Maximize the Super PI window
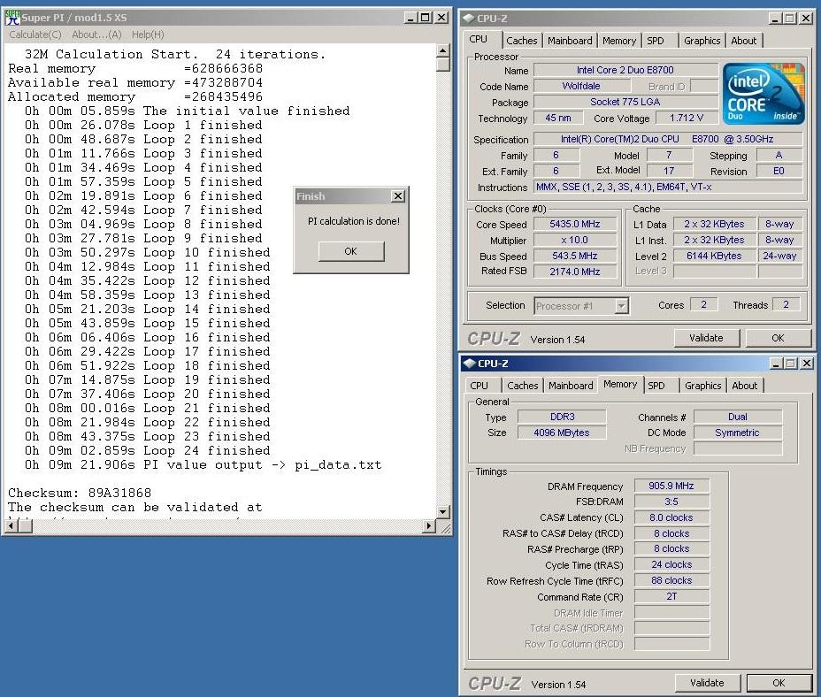Screen dimensions: 821x697 426,18
